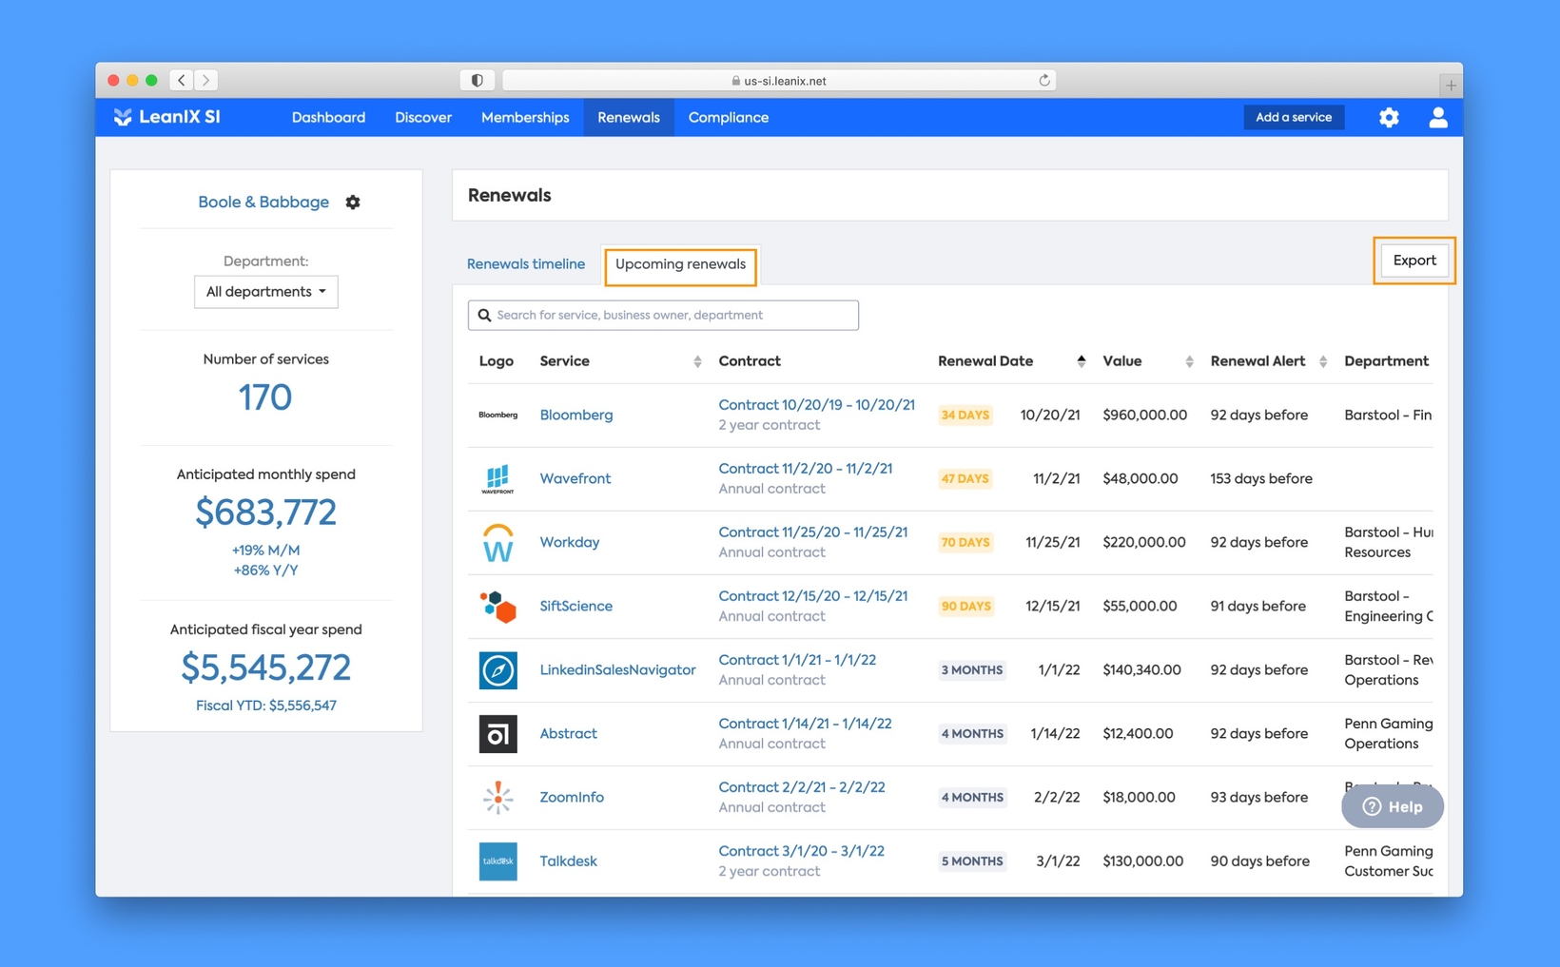Screen dimensions: 1560x967
Task: Open the Talkdesk service link
Action: [x=569, y=861]
